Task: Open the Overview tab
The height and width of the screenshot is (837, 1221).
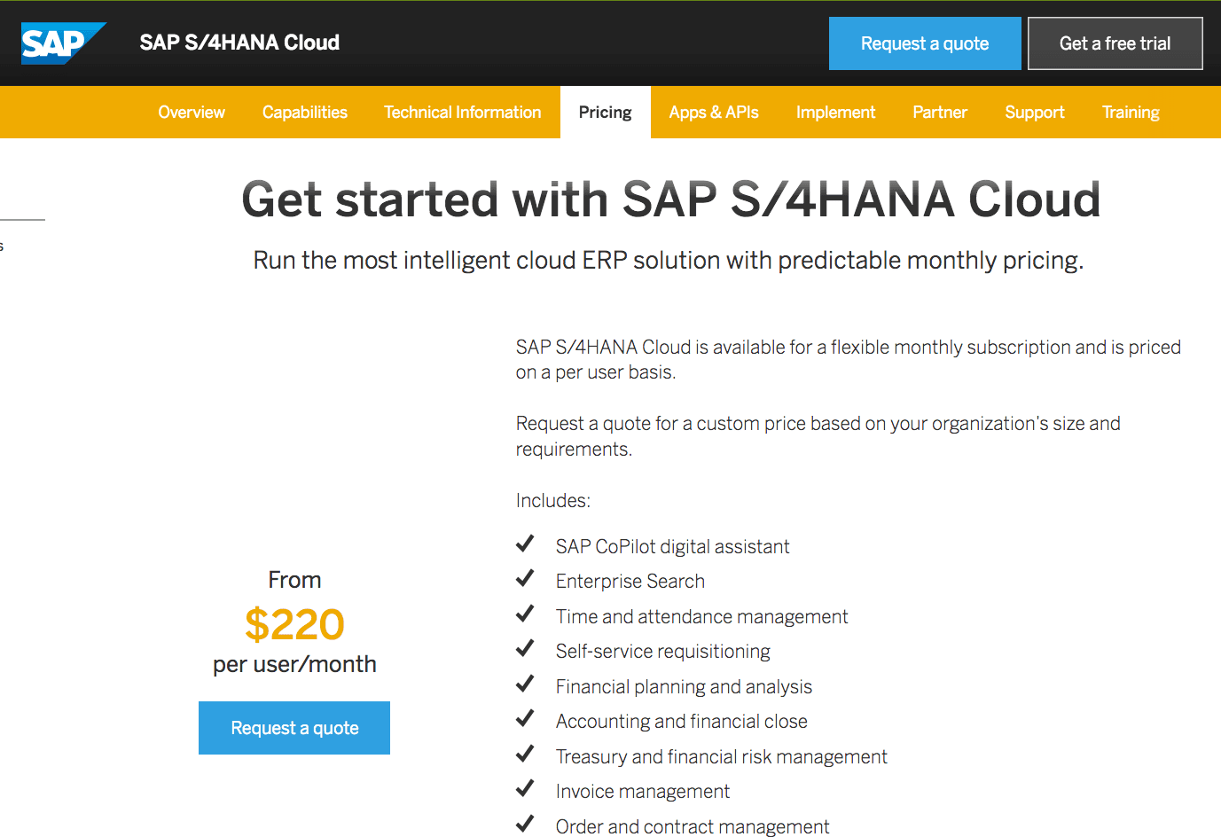Action: 192,113
